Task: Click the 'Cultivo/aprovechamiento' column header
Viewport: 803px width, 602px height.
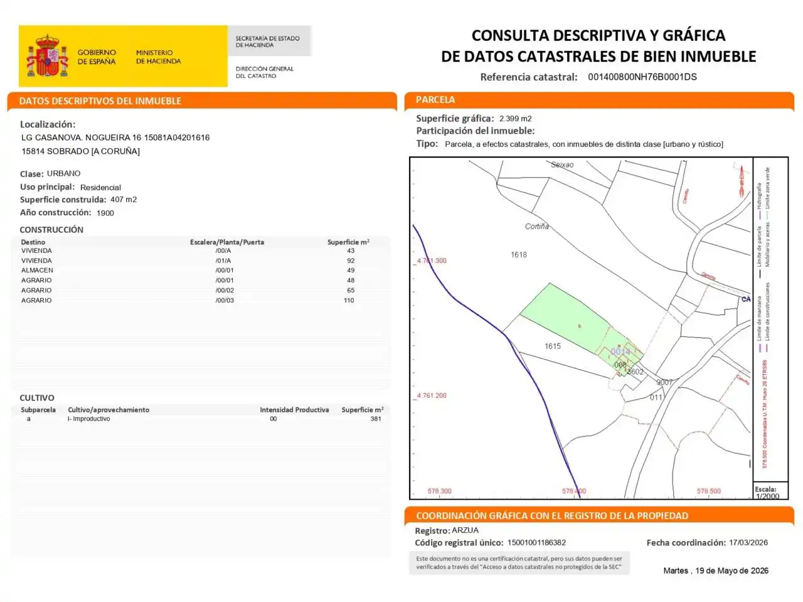Action: 109,410
